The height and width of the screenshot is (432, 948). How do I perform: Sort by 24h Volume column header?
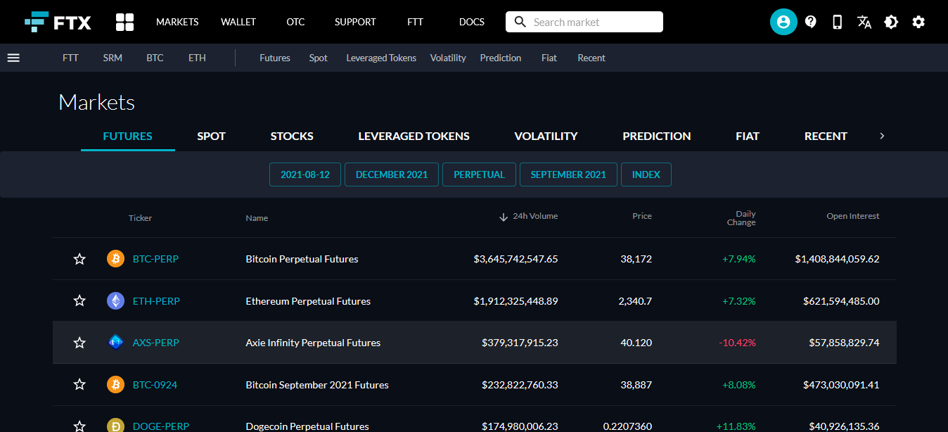[529, 217]
